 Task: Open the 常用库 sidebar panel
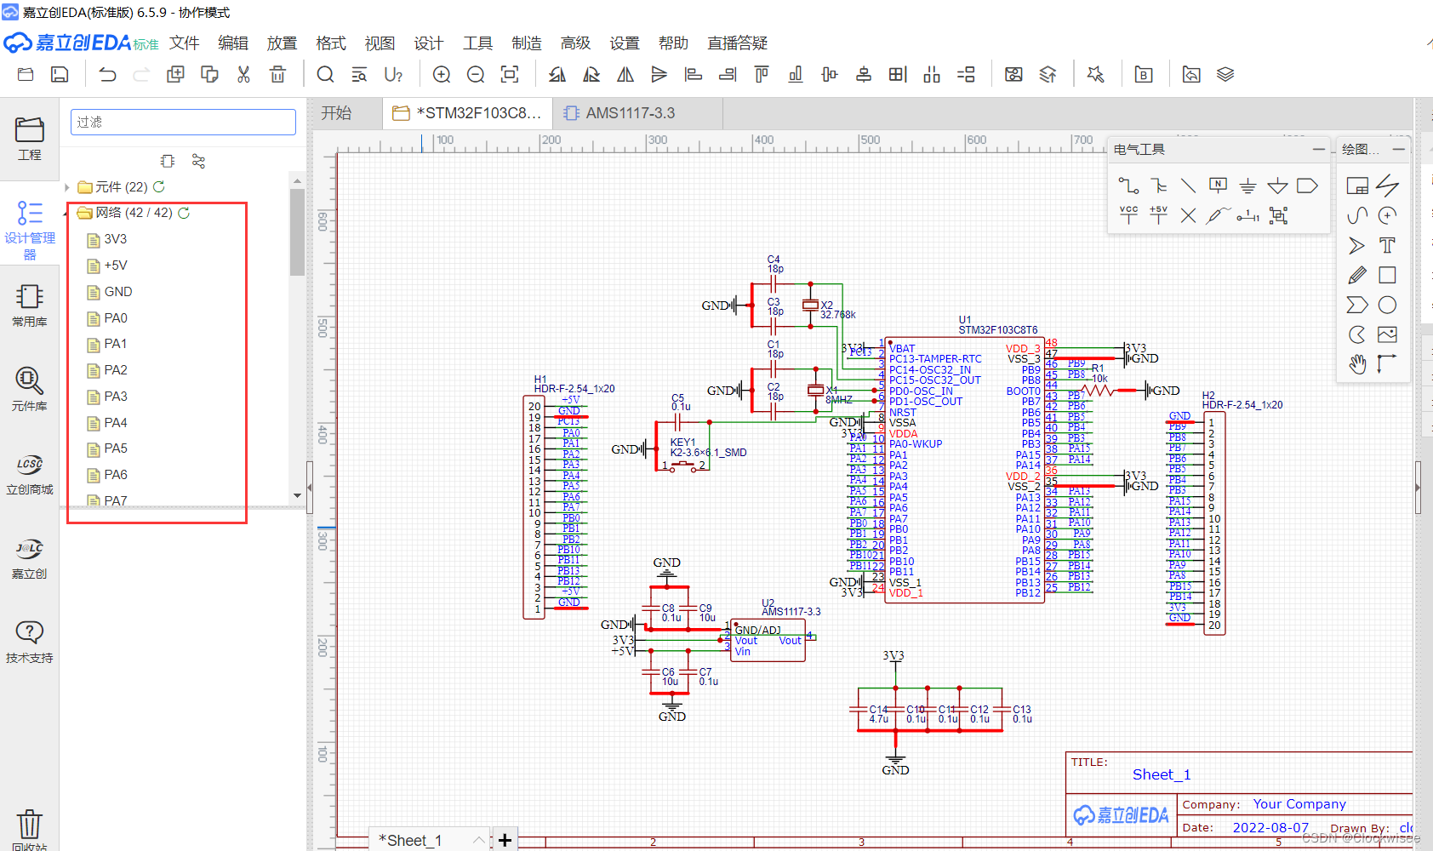tap(30, 306)
